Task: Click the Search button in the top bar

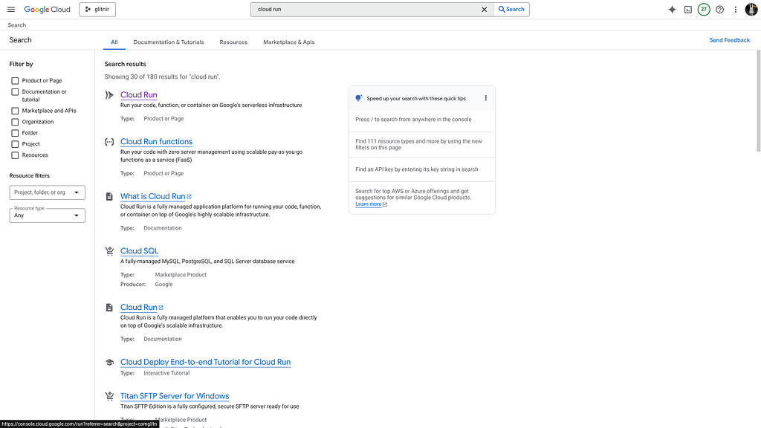Action: (511, 9)
